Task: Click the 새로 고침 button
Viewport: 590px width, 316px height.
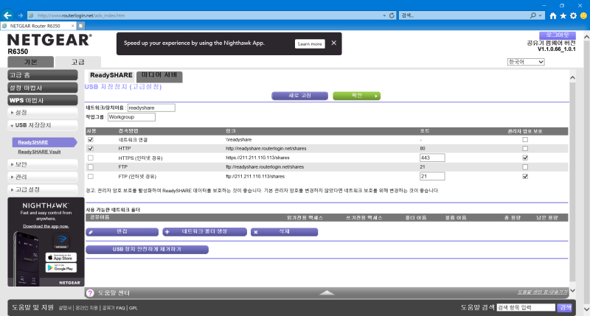Action: (x=299, y=96)
